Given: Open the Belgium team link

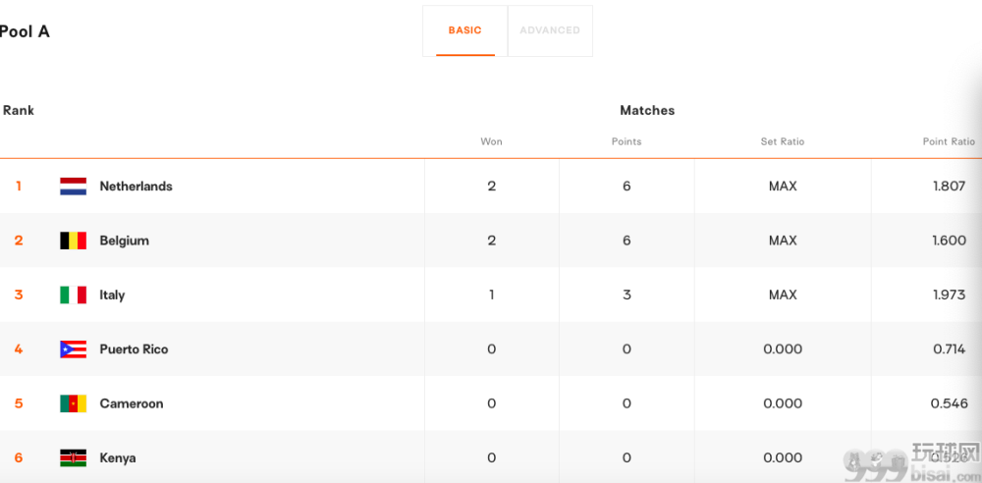Looking at the screenshot, I should tap(125, 241).
